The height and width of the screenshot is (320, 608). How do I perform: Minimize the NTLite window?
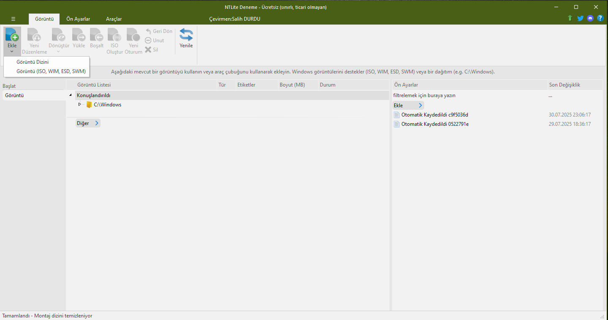(557, 7)
